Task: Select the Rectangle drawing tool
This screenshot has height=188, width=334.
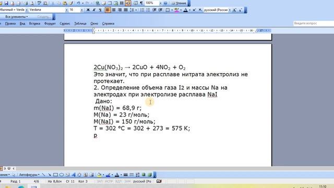Action: [56, 175]
